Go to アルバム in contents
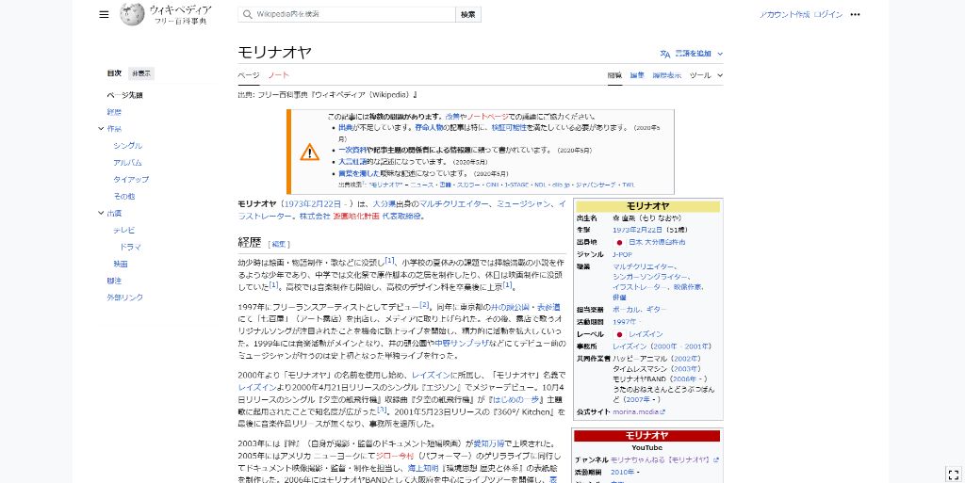 click(128, 163)
